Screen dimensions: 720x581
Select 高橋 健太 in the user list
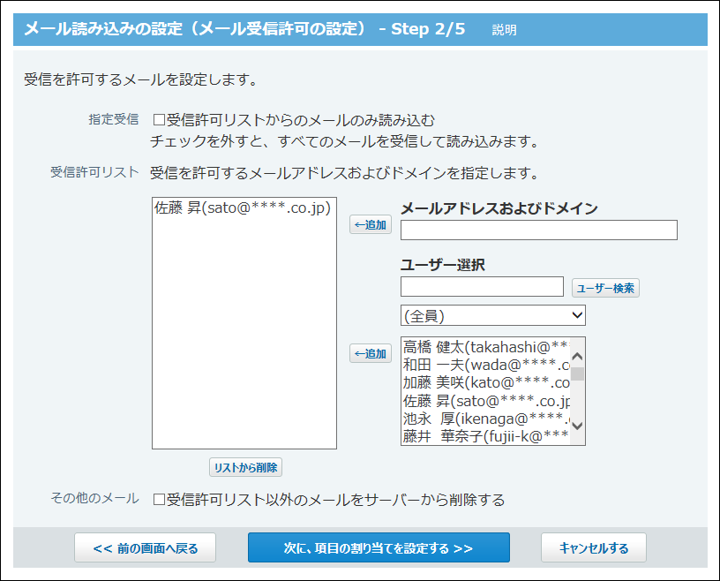tap(485, 348)
